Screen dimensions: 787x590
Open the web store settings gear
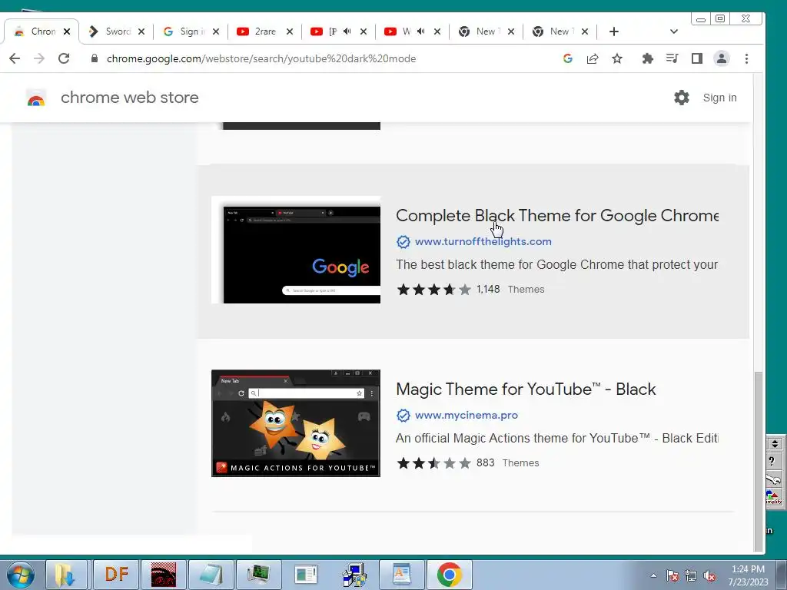click(x=681, y=98)
